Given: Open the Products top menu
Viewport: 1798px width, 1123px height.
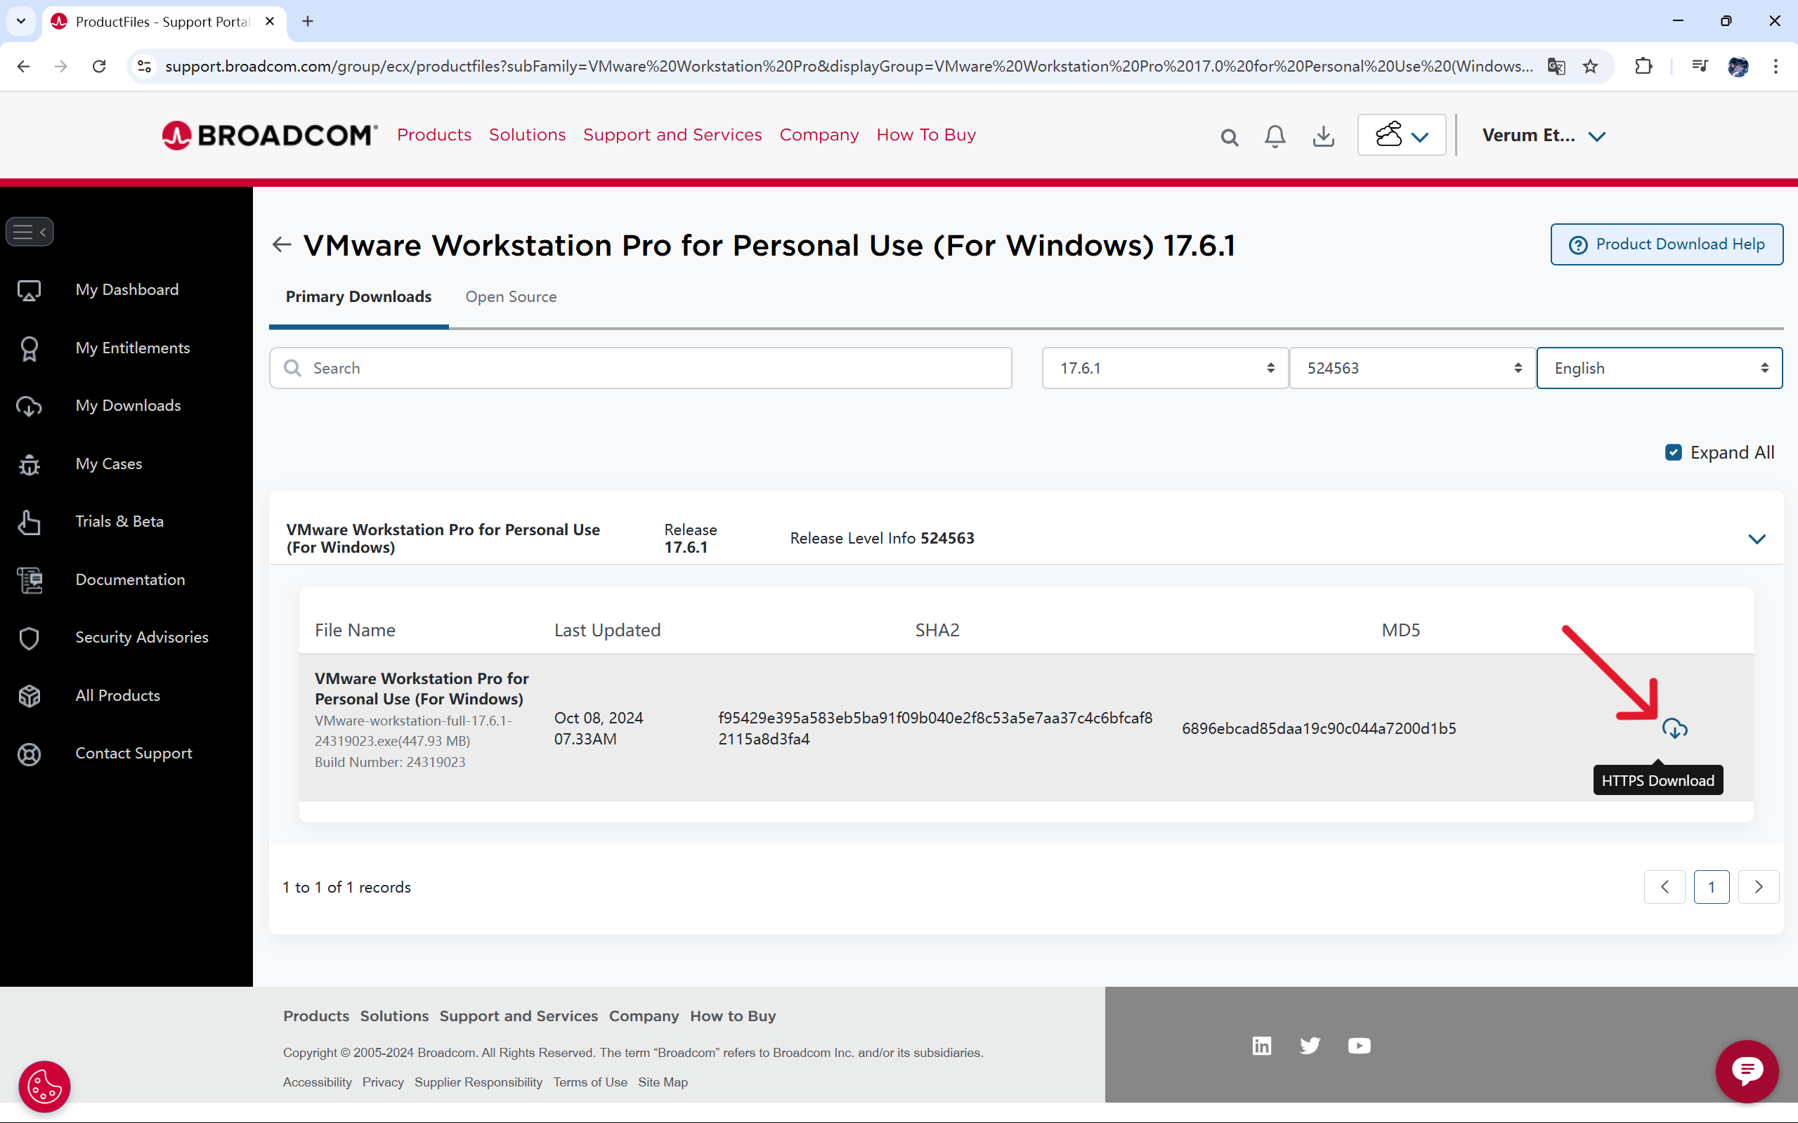Looking at the screenshot, I should click(434, 134).
